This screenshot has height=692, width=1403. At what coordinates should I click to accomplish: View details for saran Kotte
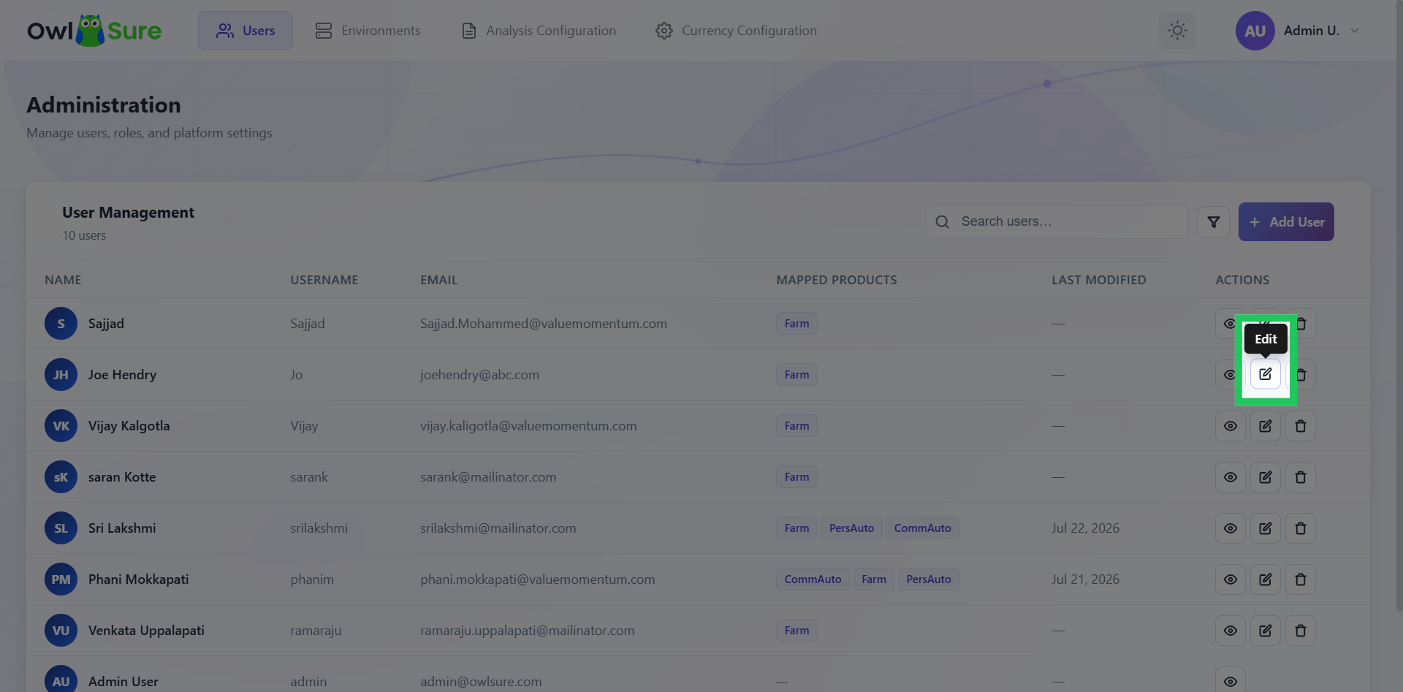1230,477
